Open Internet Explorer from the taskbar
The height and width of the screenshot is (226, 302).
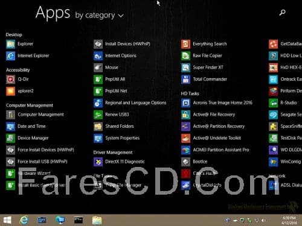pos(24,221)
